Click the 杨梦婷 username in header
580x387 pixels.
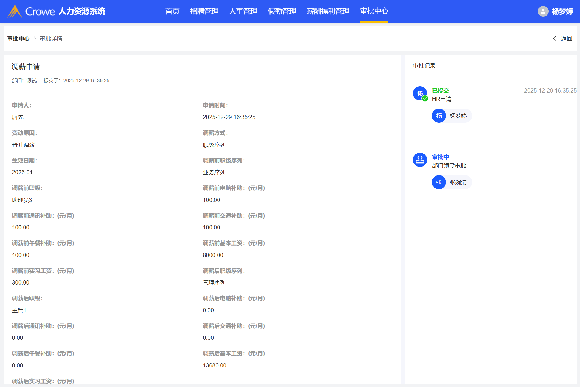(x=562, y=11)
